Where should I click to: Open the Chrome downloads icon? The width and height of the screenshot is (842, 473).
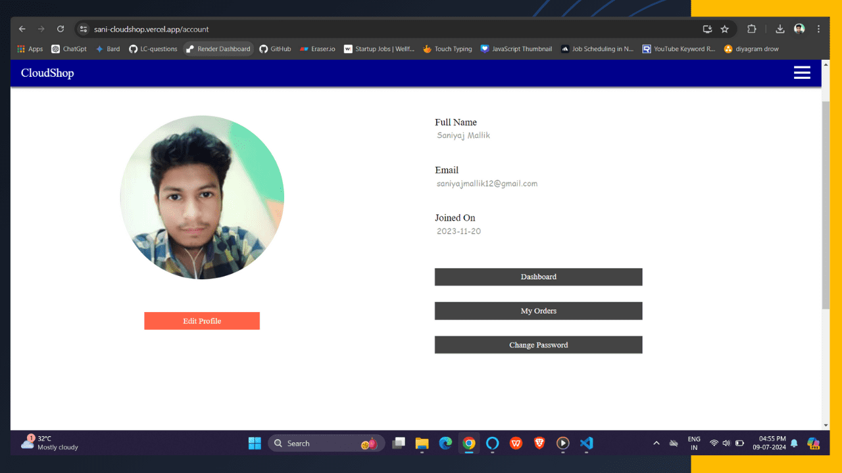tap(780, 29)
